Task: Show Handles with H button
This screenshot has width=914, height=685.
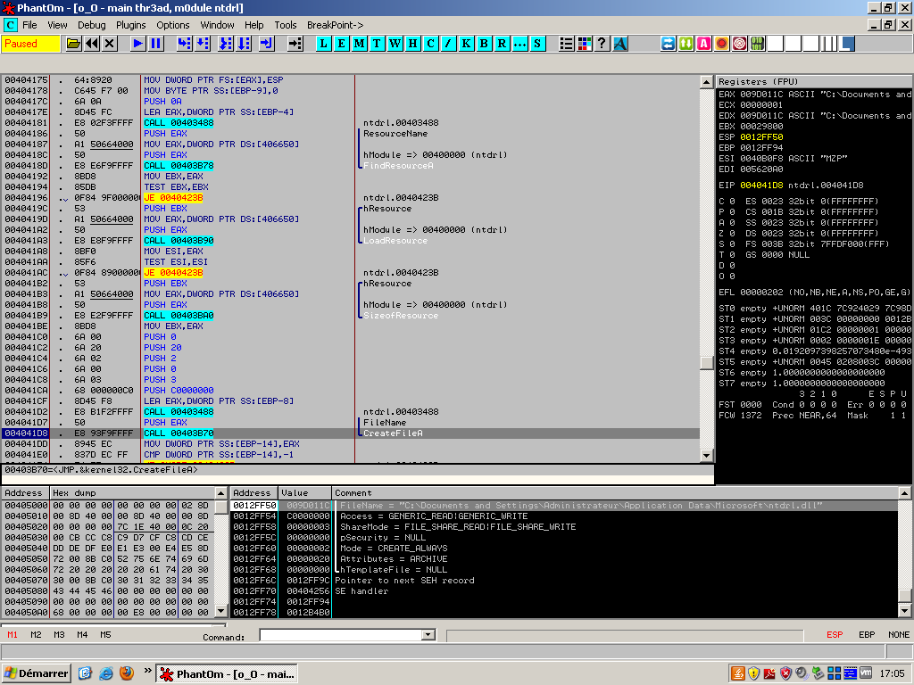Action: (412, 44)
